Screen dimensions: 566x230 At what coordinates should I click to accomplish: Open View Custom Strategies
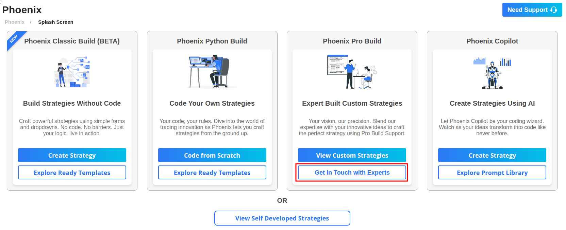[x=352, y=155]
